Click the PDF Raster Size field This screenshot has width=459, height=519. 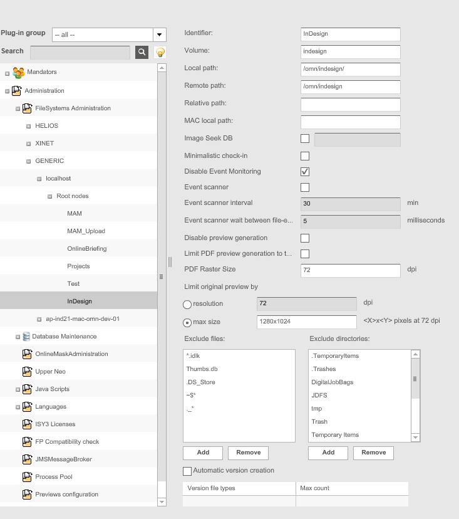pos(351,270)
